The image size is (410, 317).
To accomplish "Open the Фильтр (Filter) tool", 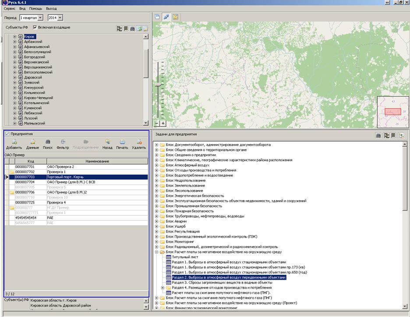I will [x=63, y=142].
